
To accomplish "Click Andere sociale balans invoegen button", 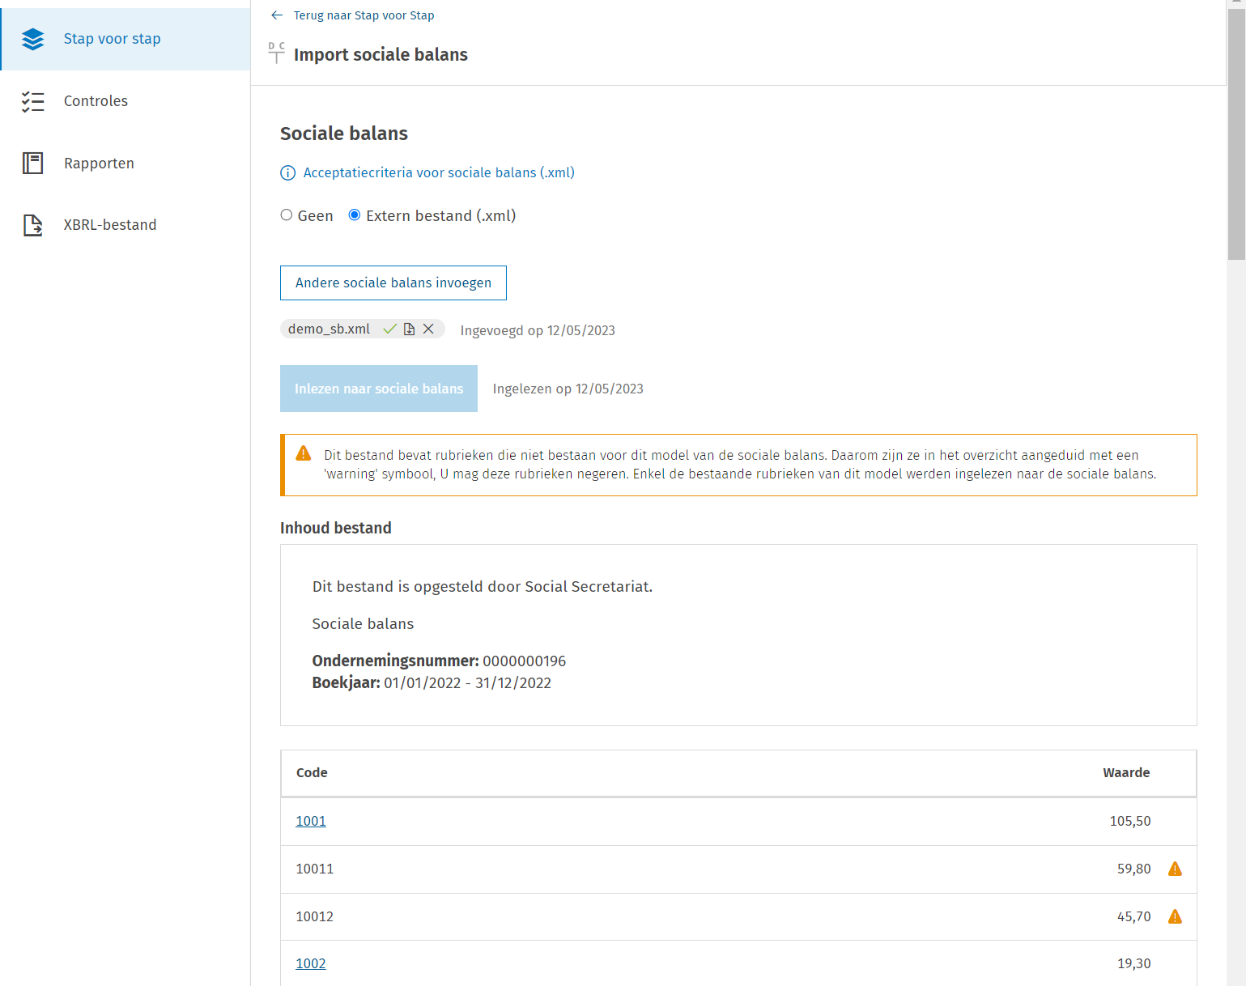I will [x=393, y=283].
